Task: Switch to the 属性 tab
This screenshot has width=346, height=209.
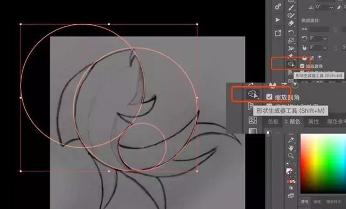Action: click(x=314, y=121)
